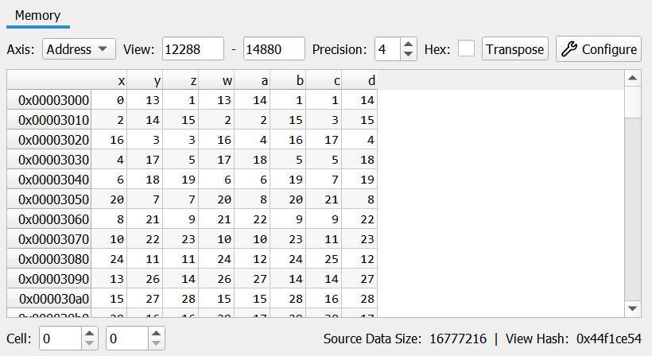652x356 pixels.
Task: Click the Transpose button
Action: (x=515, y=49)
